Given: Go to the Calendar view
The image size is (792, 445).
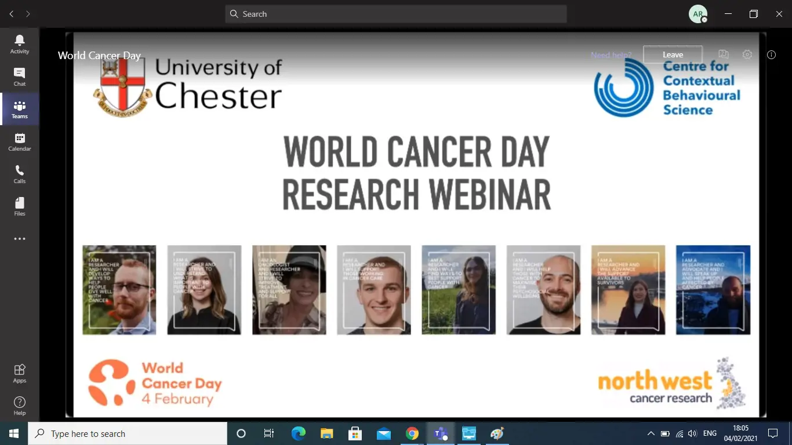Looking at the screenshot, I should click(x=20, y=141).
